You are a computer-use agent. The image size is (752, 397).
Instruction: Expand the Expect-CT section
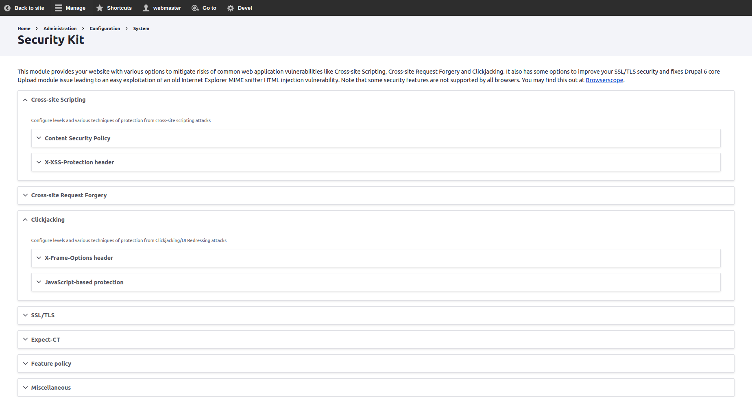[x=46, y=340]
